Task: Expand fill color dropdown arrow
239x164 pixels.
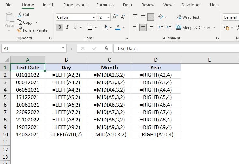Action: [111, 28]
